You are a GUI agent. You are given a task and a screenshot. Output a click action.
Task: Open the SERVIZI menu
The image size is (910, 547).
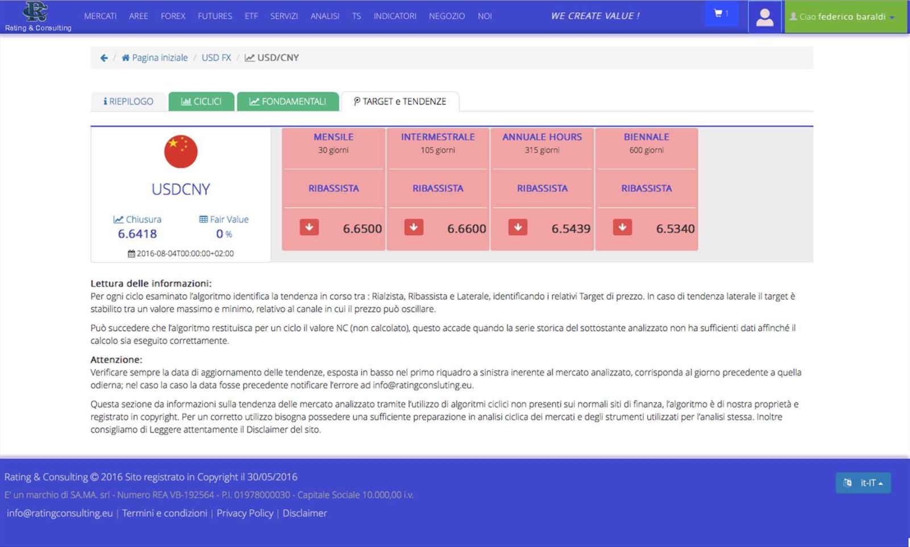284,16
